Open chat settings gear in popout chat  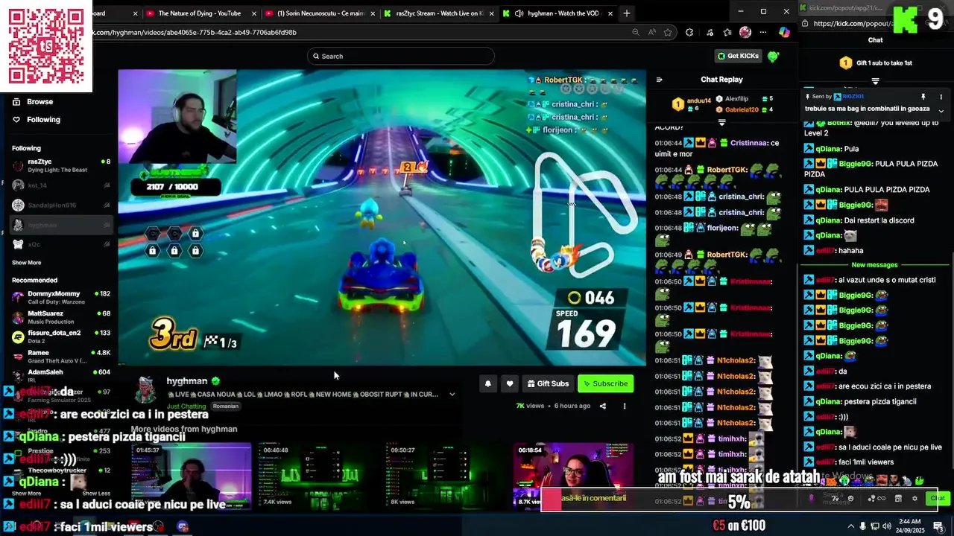point(914,498)
